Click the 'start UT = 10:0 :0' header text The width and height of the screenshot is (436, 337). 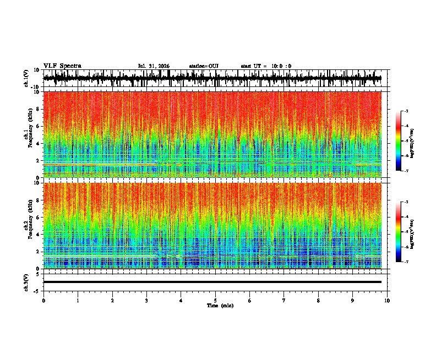[x=266, y=66]
